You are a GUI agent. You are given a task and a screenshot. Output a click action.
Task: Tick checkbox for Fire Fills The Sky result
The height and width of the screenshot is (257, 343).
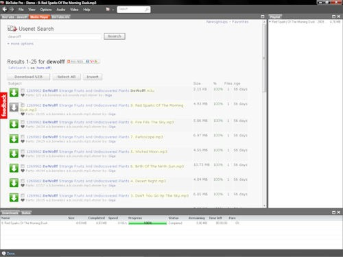22,122
